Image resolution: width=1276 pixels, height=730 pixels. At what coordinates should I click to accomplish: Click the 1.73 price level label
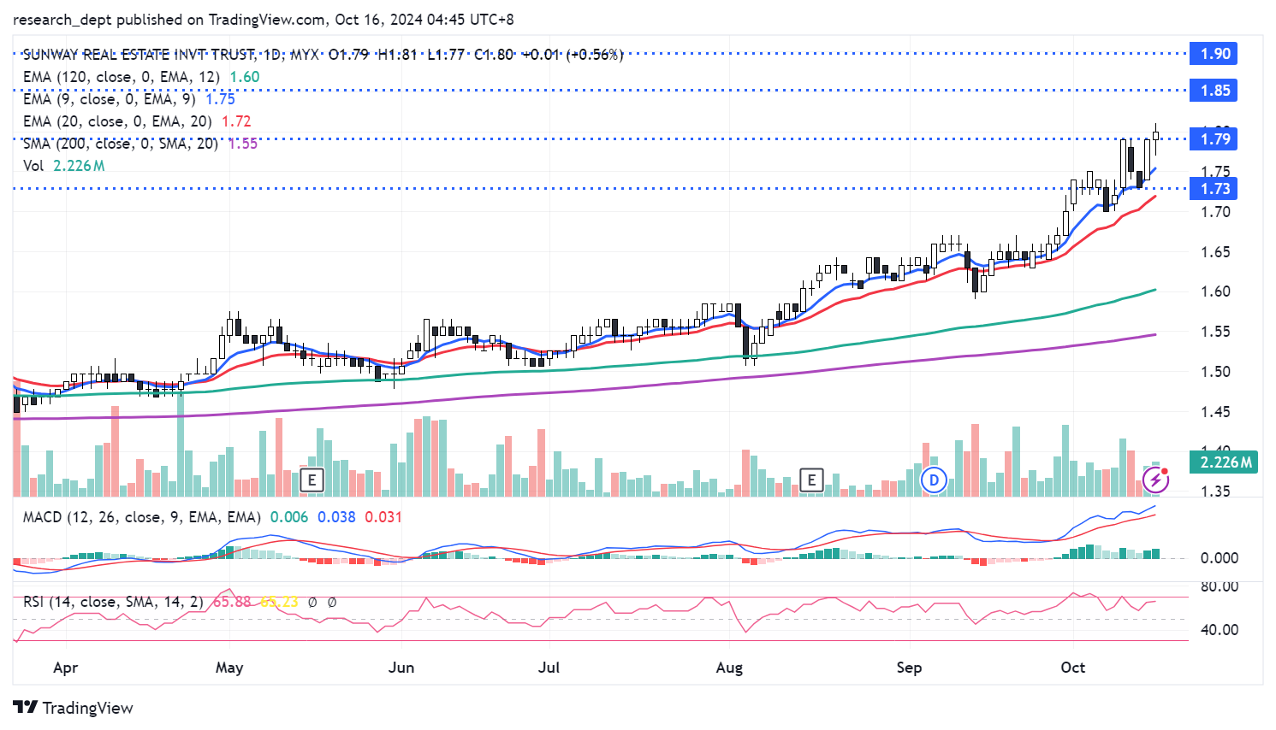[x=1214, y=189]
